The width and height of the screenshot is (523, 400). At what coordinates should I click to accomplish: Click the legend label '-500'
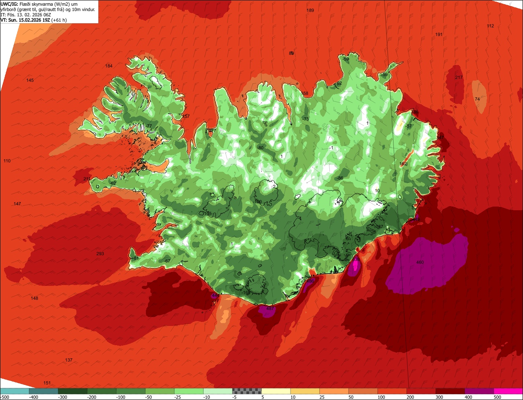[5, 397]
